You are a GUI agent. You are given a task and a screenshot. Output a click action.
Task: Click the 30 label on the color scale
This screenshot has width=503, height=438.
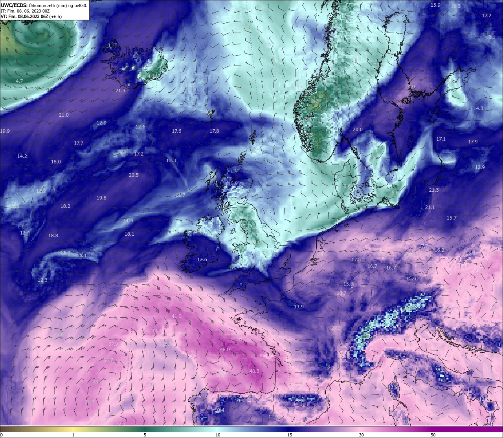(x=361, y=435)
